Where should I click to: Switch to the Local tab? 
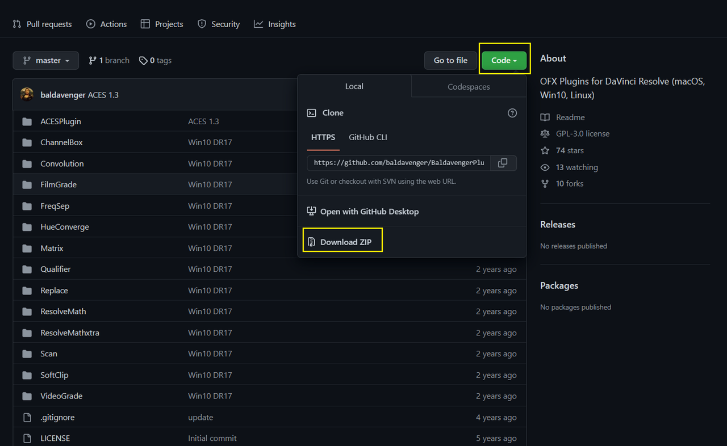click(x=354, y=86)
